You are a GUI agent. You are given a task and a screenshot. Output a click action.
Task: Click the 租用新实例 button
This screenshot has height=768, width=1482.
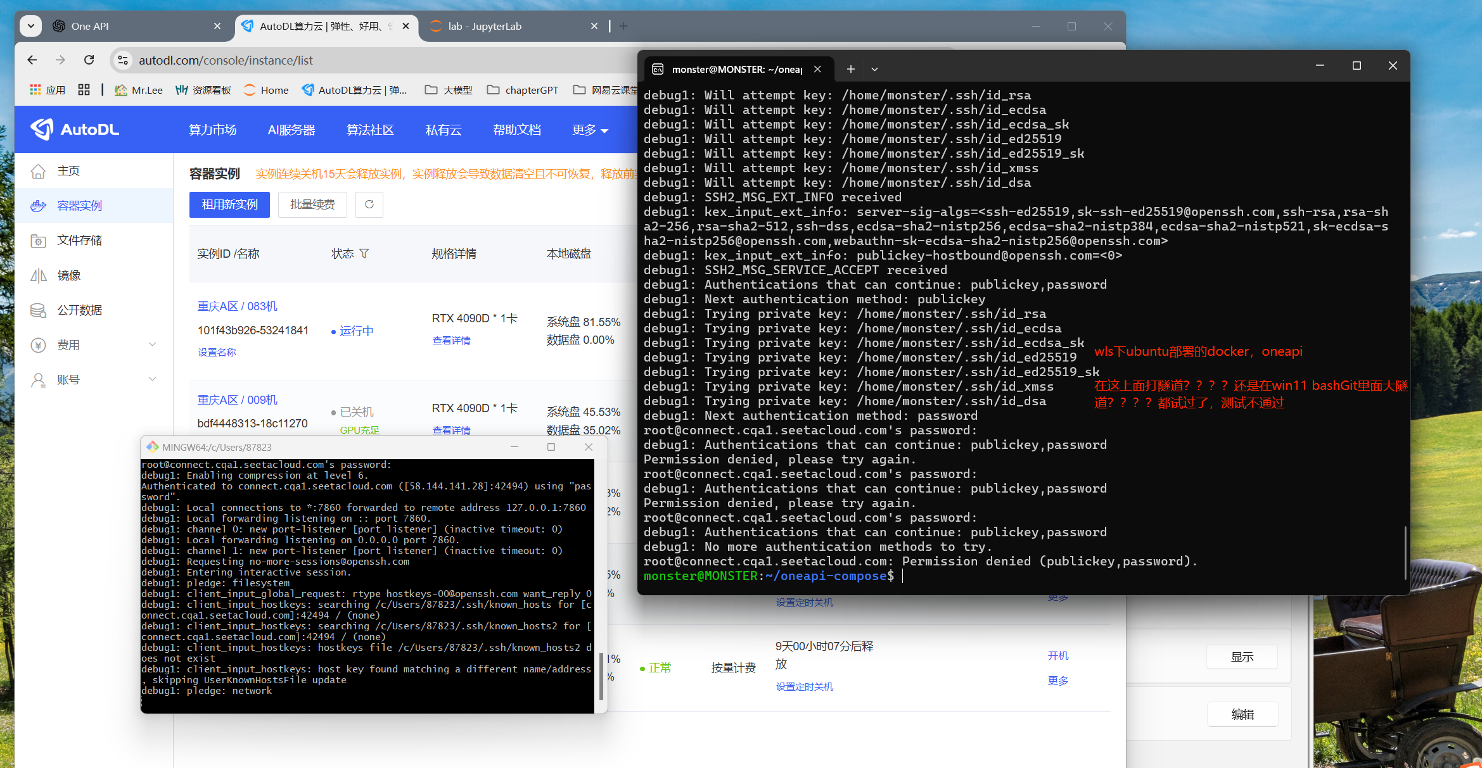[x=229, y=205]
